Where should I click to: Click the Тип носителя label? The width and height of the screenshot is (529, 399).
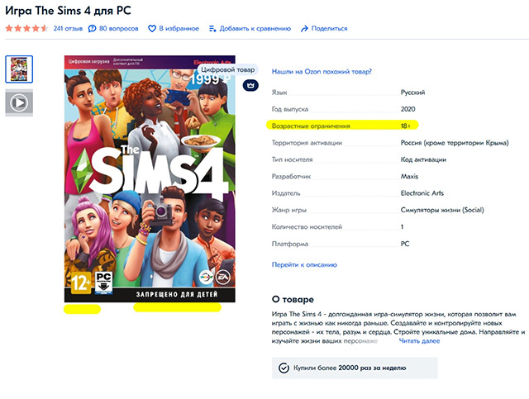click(292, 159)
